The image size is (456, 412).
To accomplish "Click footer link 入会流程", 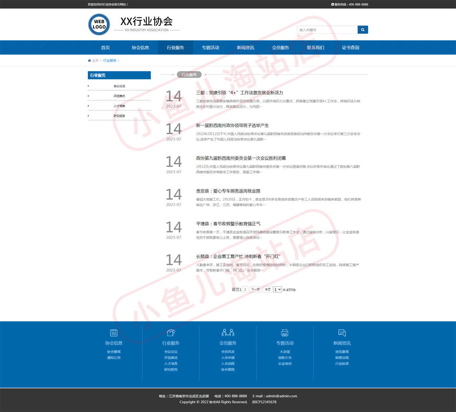I will point(228,363).
